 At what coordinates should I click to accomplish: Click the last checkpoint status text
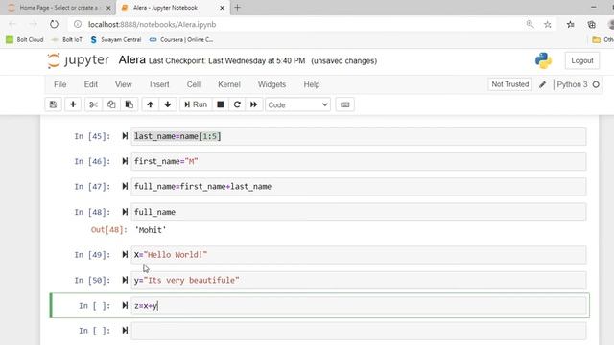226,61
